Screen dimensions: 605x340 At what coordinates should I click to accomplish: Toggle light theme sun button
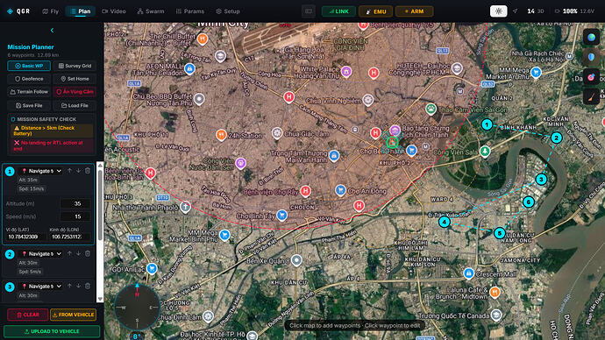(499, 11)
